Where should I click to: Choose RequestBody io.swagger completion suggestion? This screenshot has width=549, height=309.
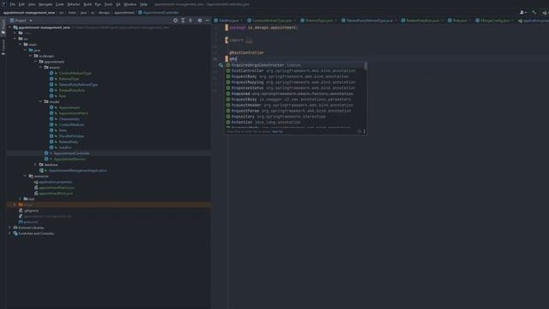coord(295,100)
